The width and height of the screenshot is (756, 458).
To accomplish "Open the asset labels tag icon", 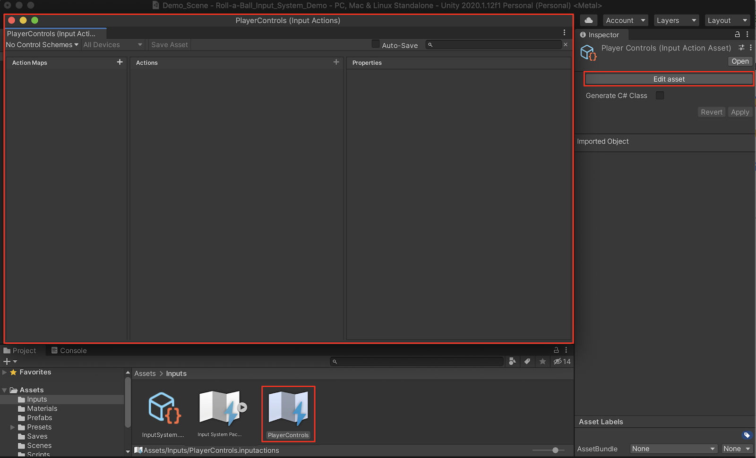I will point(747,435).
